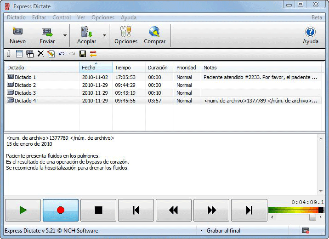This screenshot has height=239, width=329.
Task: Select the Dictado 1 row
Action: tap(163, 77)
